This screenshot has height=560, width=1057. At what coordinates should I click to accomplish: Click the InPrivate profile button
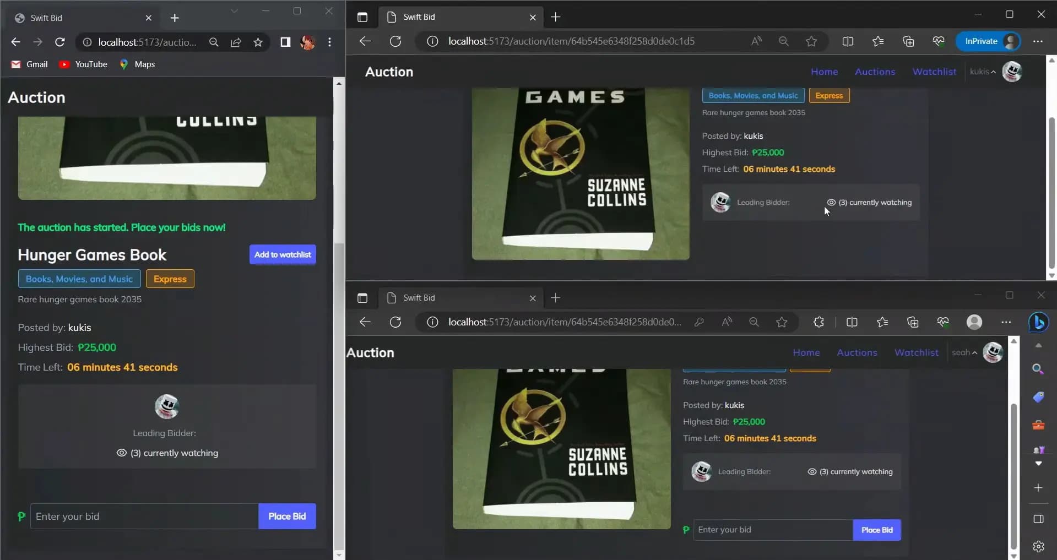point(989,41)
